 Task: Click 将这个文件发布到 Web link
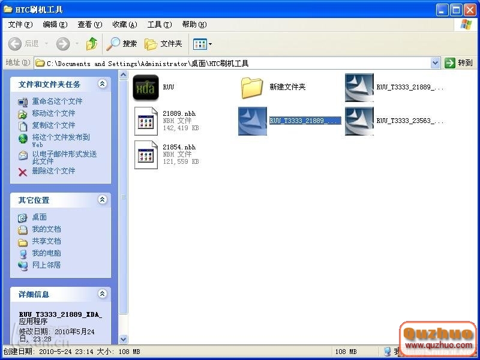61,140
